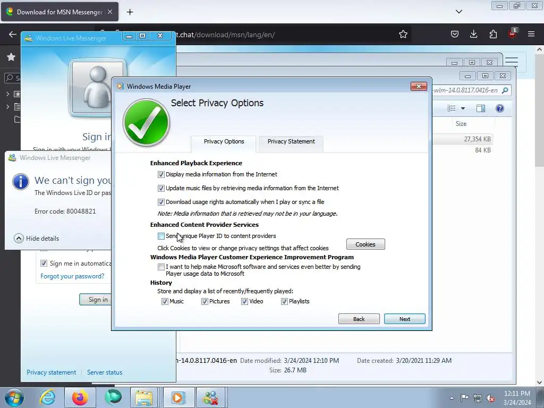This screenshot has height=408, width=544.
Task: Click Back in the Media Player setup
Action: [x=359, y=319]
